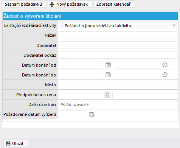Click the Existující vzdělávací aktivity label

pos(30,25)
